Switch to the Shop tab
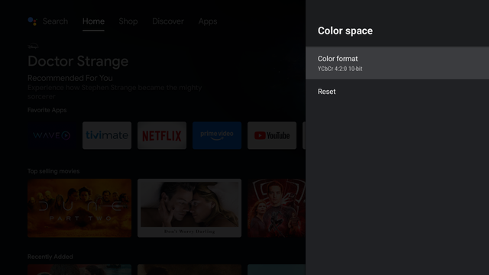The image size is (489, 275). [128, 21]
